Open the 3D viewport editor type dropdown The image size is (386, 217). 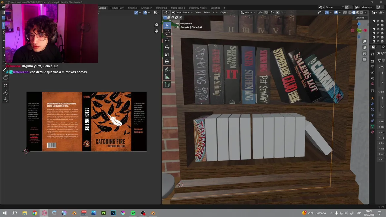[x=166, y=12]
